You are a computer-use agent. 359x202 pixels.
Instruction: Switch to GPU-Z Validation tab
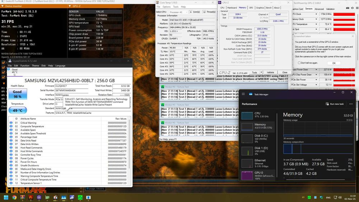point(330,9)
